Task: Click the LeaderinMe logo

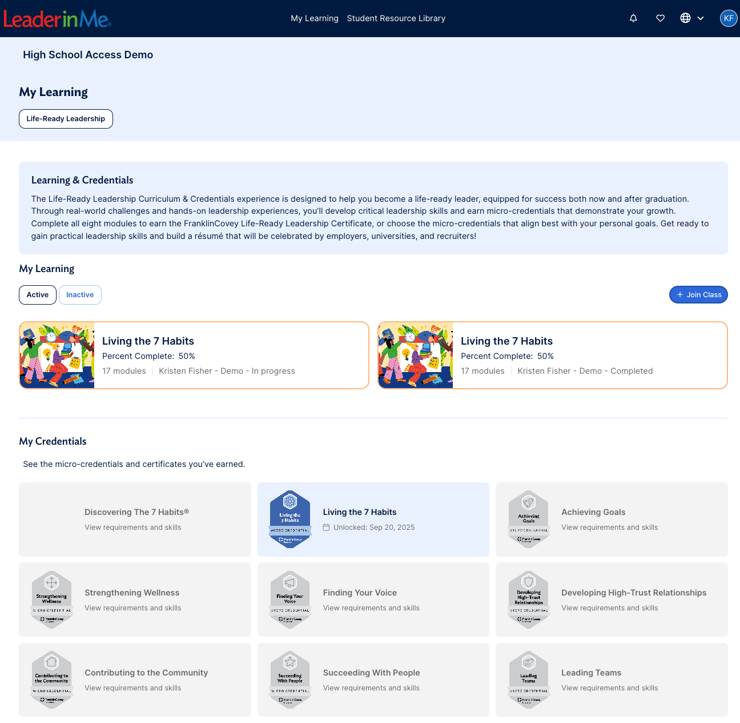Action: 57,19
